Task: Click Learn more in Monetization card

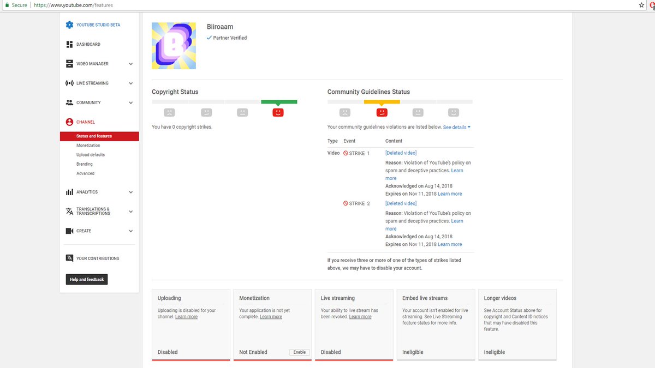Action: coord(271,317)
